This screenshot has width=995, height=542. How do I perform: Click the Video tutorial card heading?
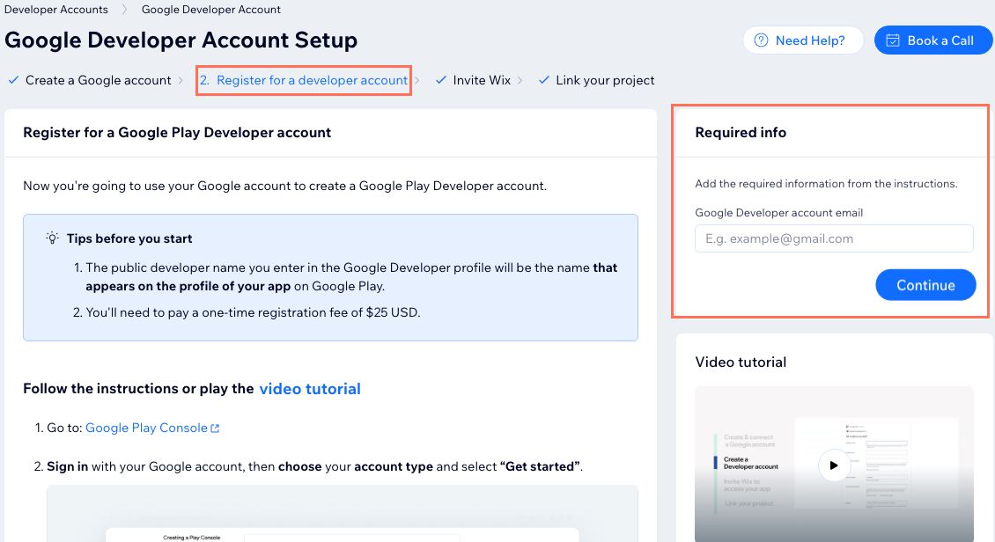(x=741, y=362)
